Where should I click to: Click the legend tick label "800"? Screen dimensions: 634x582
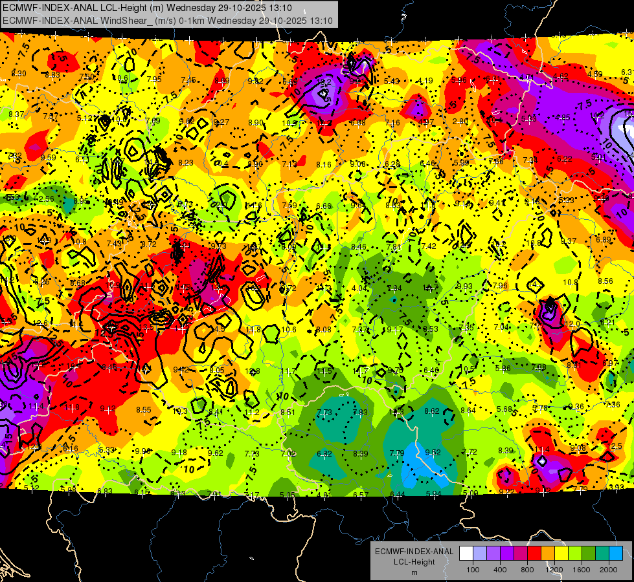(527, 570)
